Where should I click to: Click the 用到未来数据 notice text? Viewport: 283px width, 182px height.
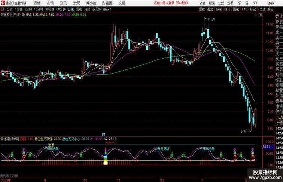[x=9, y=176]
